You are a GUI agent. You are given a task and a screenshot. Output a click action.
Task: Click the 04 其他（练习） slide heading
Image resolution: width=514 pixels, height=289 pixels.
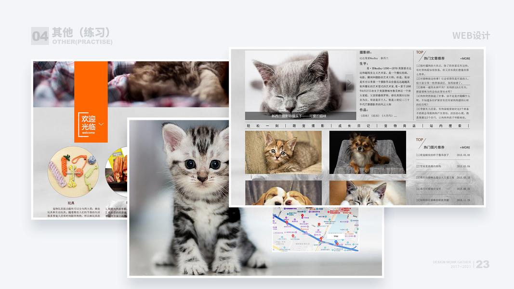coord(72,36)
